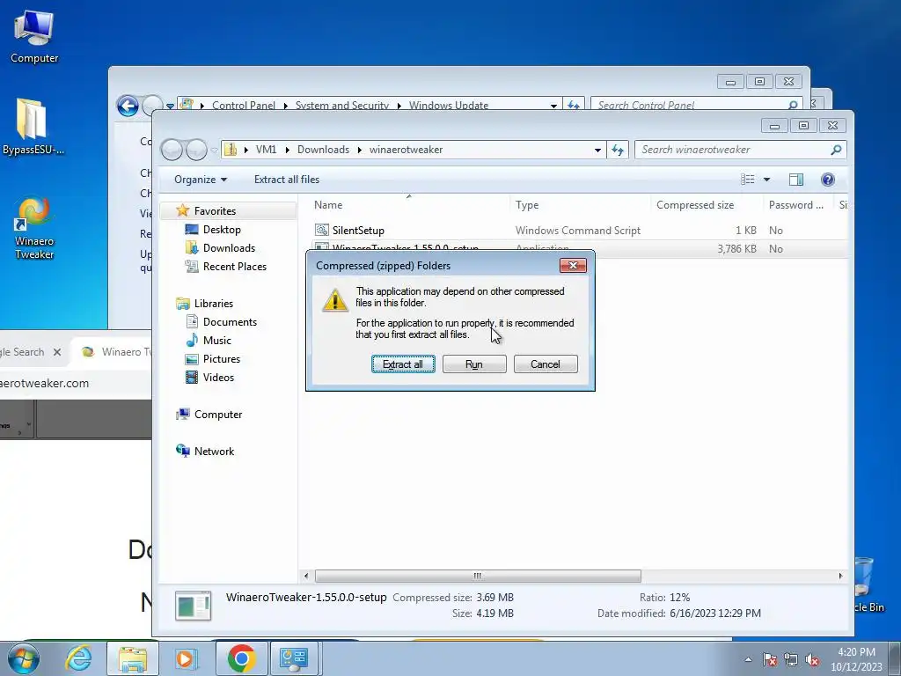
Task: Show hidden tray icons arrow
Action: (x=748, y=659)
